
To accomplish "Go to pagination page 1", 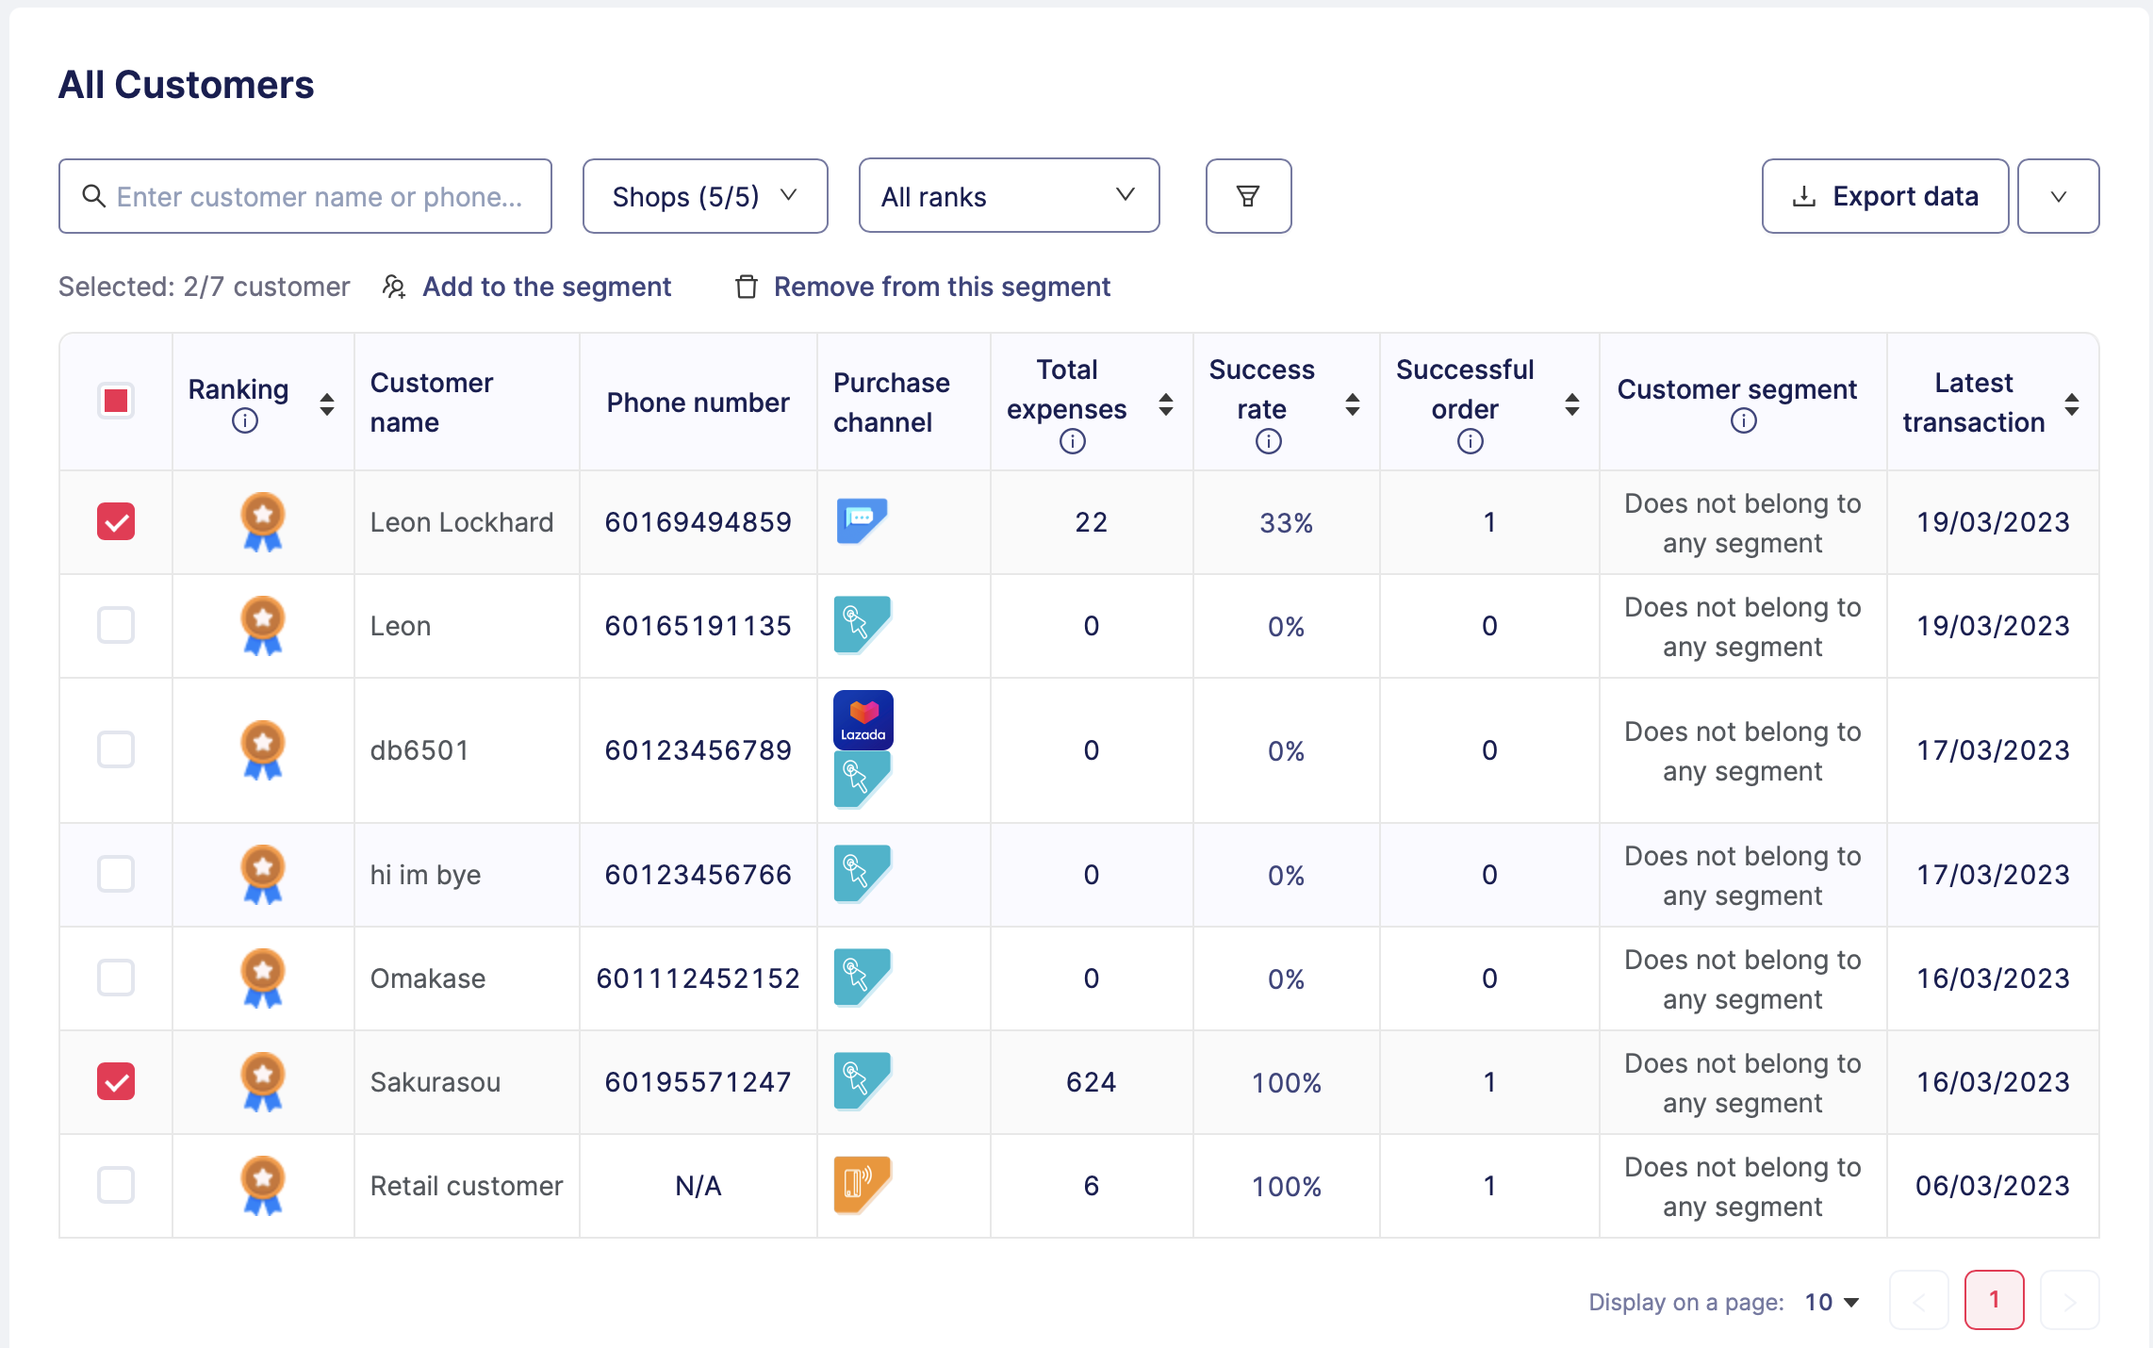I will (1993, 1300).
